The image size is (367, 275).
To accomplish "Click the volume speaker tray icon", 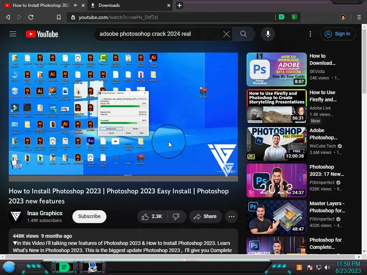I will tap(327, 267).
